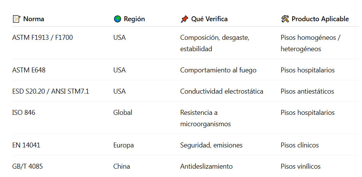The height and width of the screenshot is (177, 362).
Task: Select the Región column header text
Action: pos(134,19)
